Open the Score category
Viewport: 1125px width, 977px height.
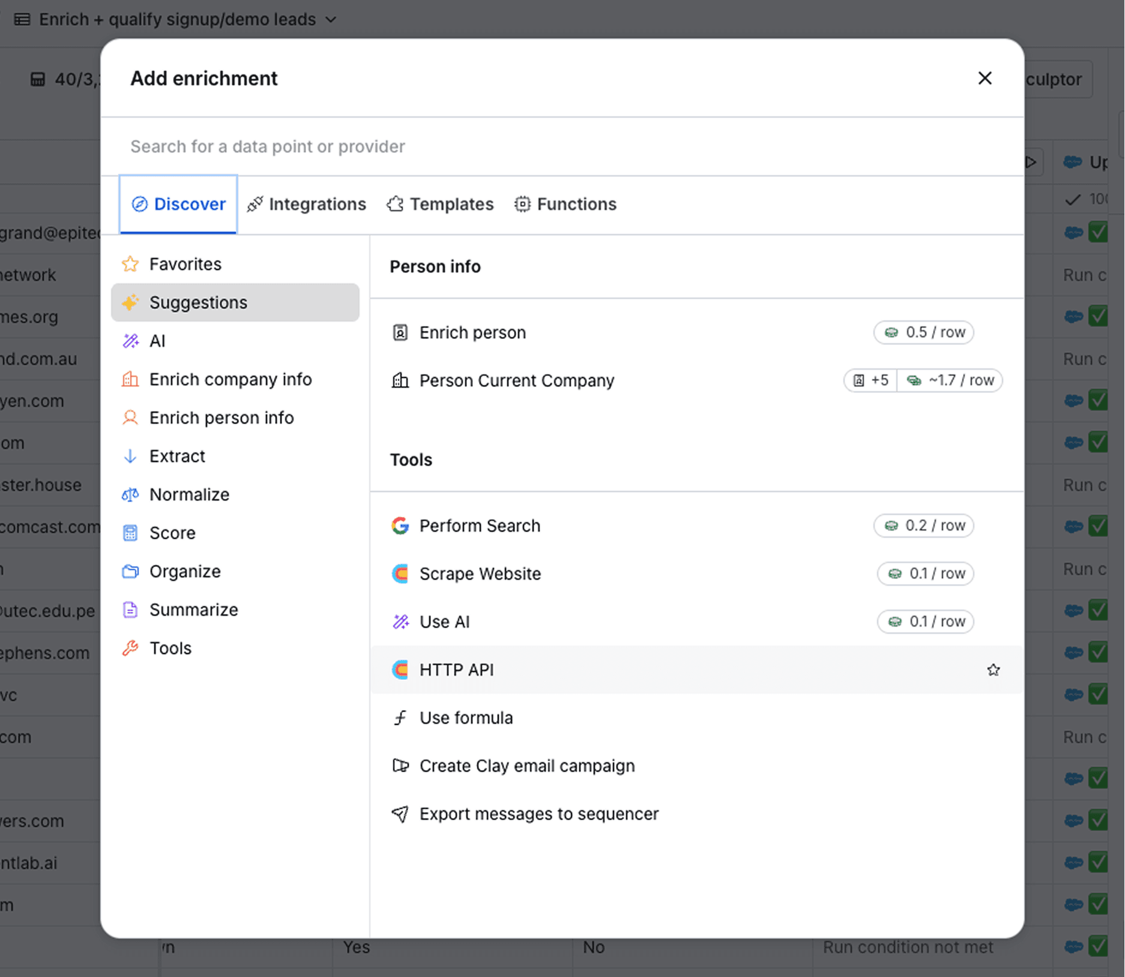pos(235,533)
